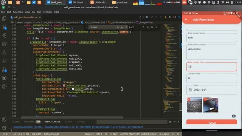Toggle find in selection icon
The width and height of the screenshot is (242, 136).
[x=152, y=27]
